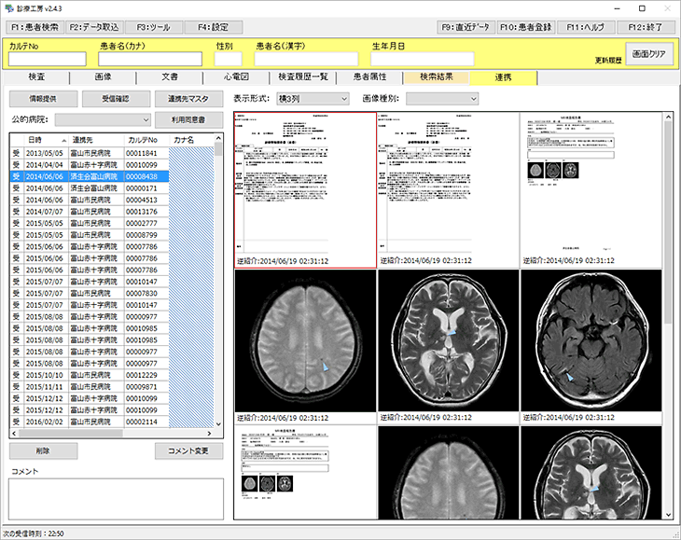
Task: Select the MRI report thumbnail in bottom row
Action: click(305, 472)
